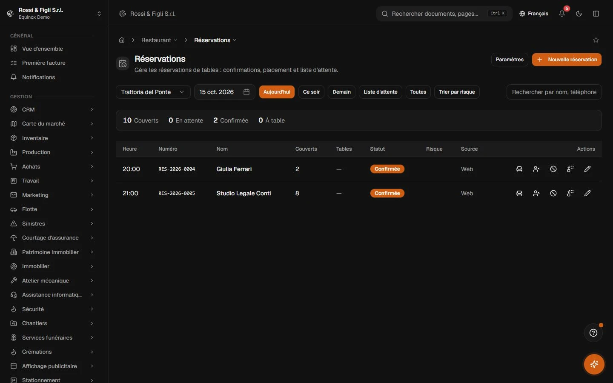Image resolution: width=613 pixels, height=383 pixels.
Task: Add this page to favorites with the star
Action: click(x=596, y=40)
